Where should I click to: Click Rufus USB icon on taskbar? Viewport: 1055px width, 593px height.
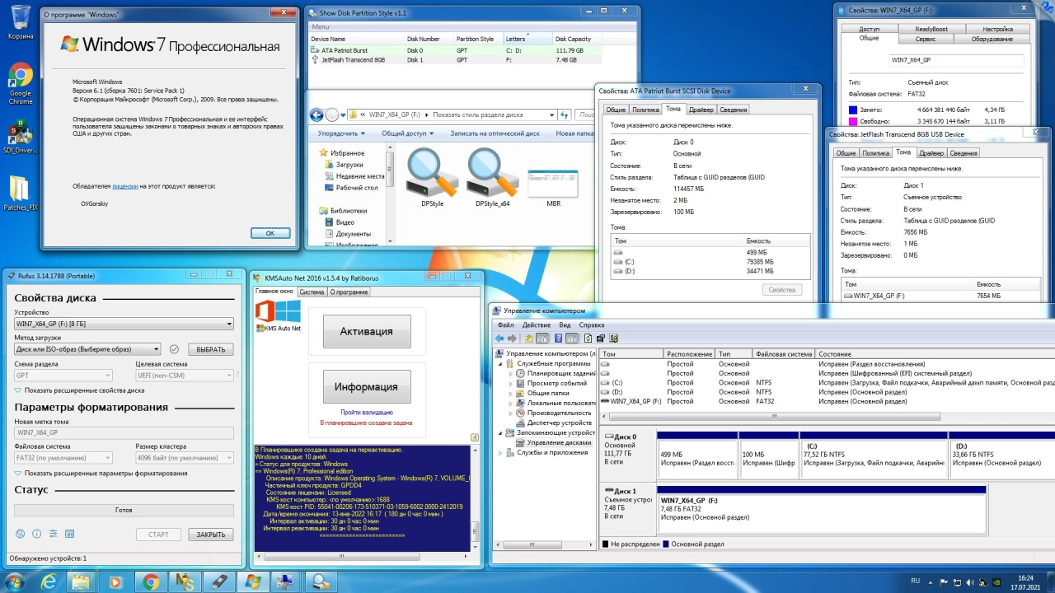pos(219,581)
